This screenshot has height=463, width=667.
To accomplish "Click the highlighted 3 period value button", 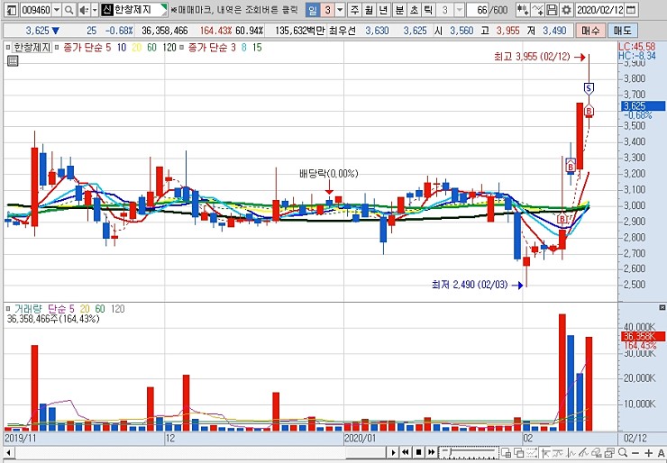I will coord(327,10).
